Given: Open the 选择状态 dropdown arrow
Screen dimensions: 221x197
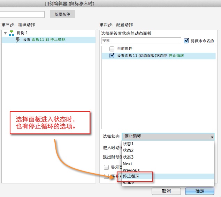Looking at the screenshot, I should pos(212,137).
